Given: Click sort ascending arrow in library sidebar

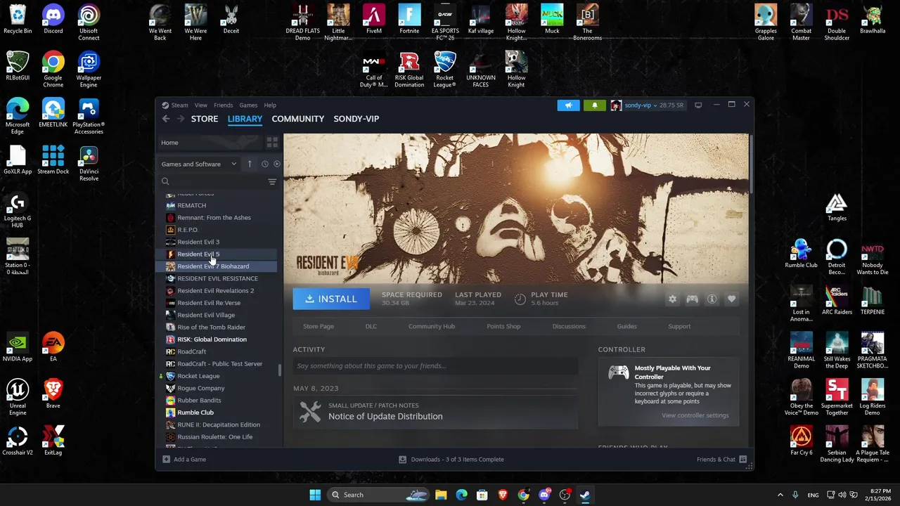Looking at the screenshot, I should [x=249, y=164].
